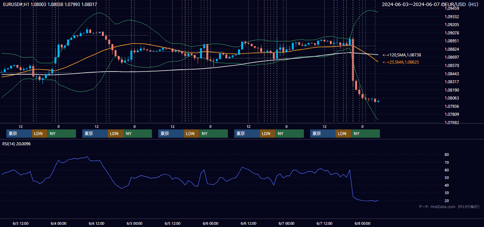Click price axis value 1.08697
This screenshot has height=227, width=484.
[452, 57]
